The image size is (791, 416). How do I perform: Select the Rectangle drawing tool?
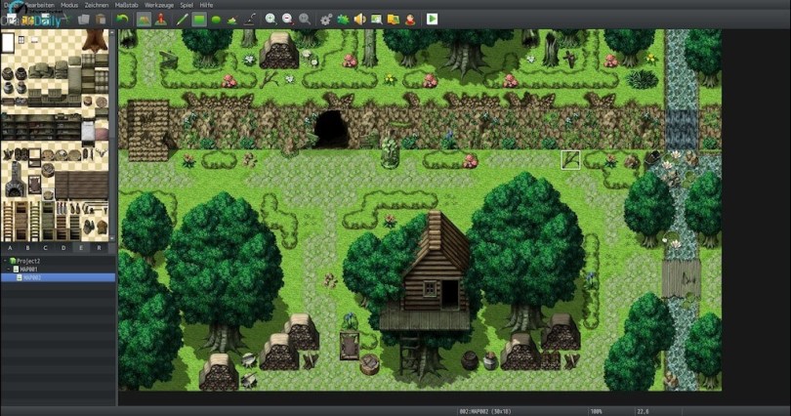(199, 20)
